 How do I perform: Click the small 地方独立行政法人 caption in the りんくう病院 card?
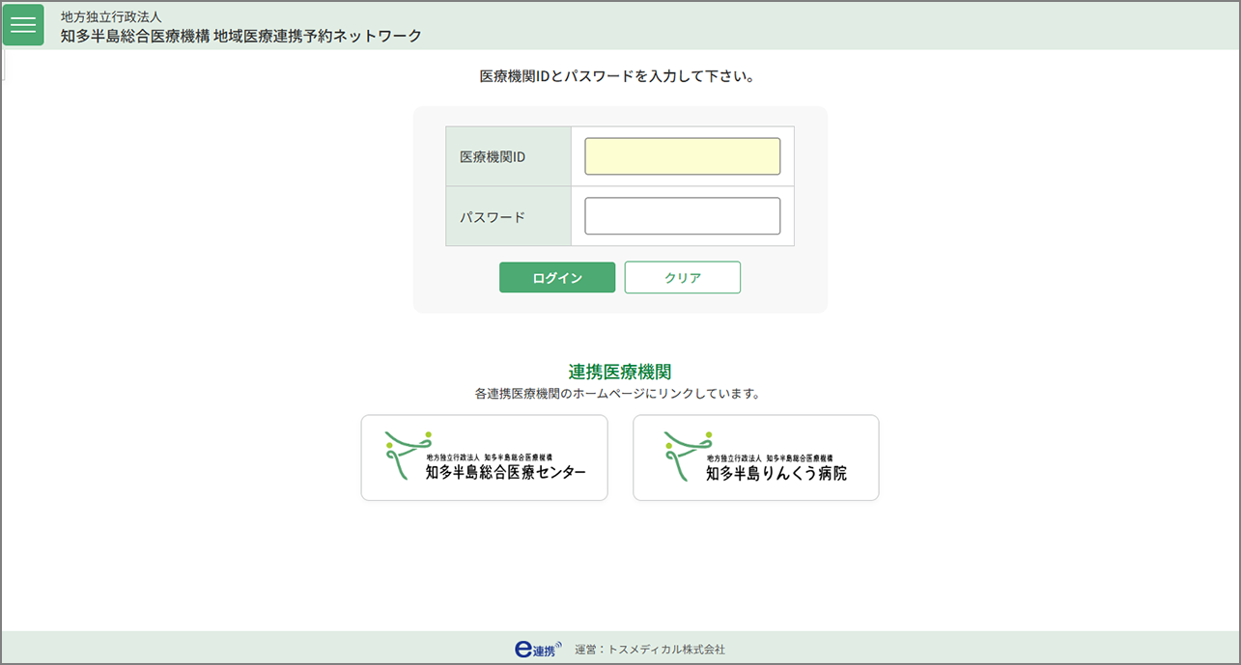coord(734,457)
